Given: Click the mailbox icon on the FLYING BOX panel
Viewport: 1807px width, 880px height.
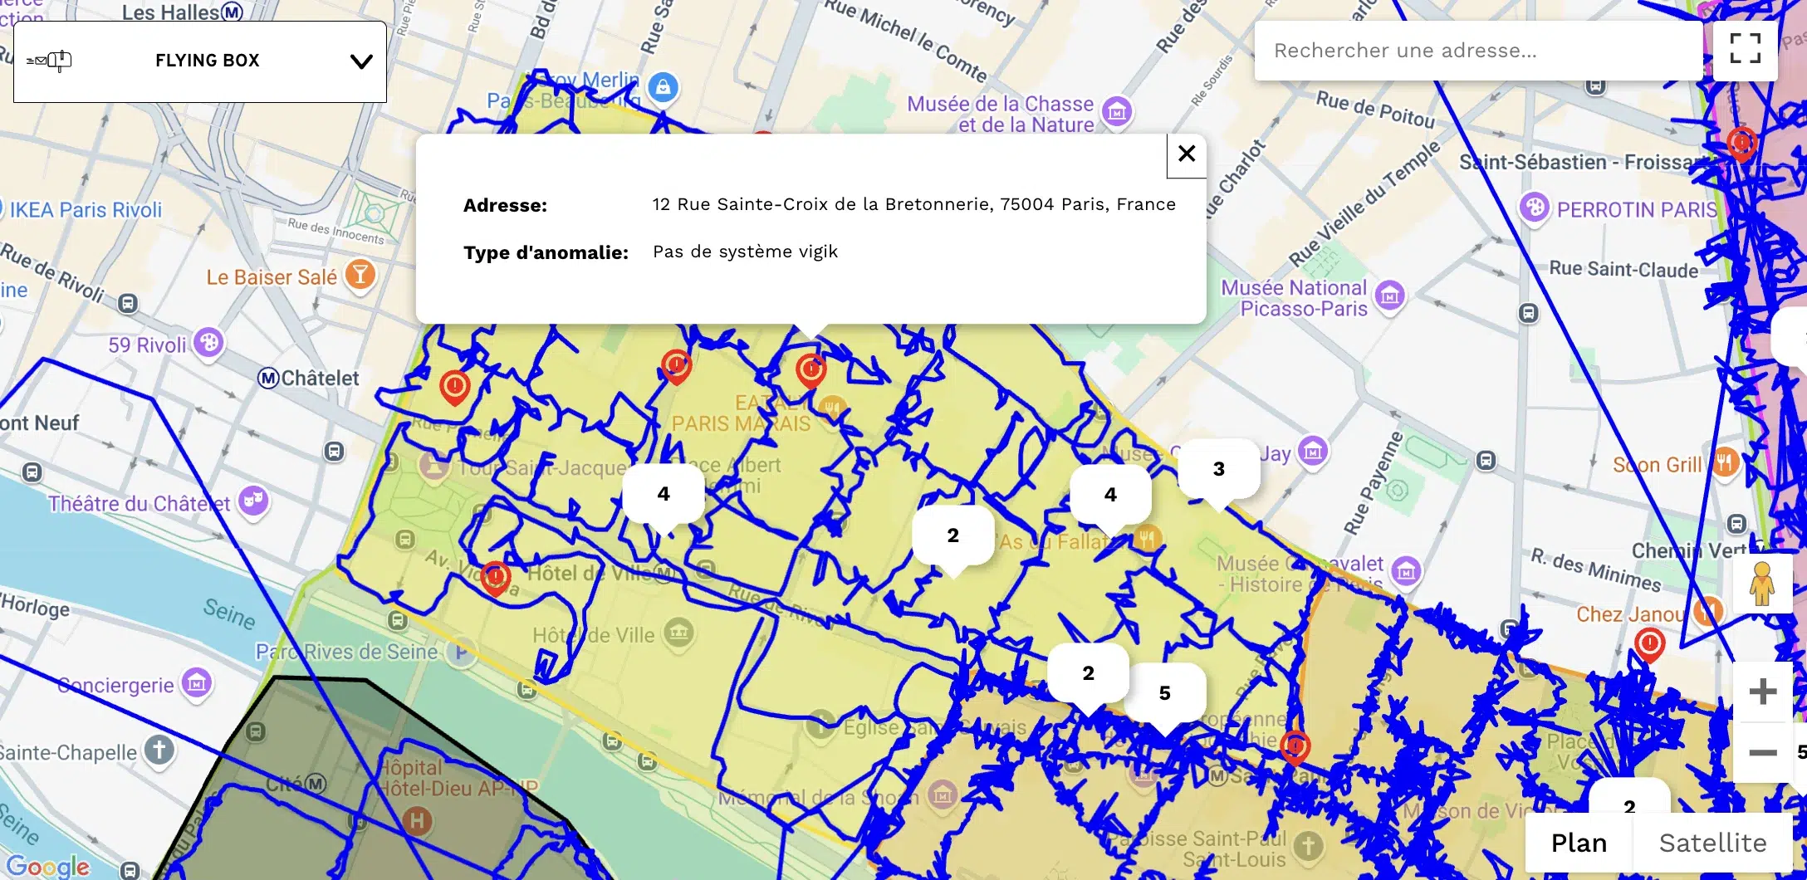Looking at the screenshot, I should pos(51,60).
